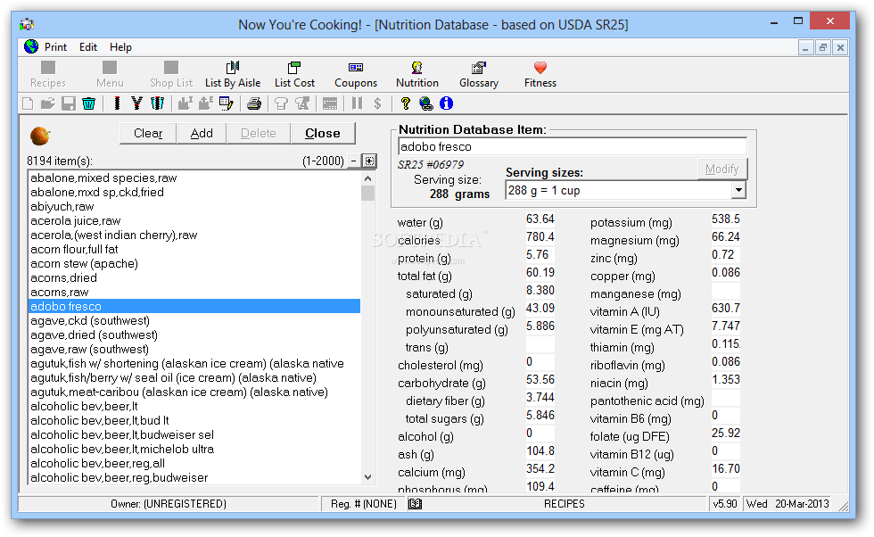The image size is (874, 537).
Task: Click the export hand icon
Action: tap(206, 103)
